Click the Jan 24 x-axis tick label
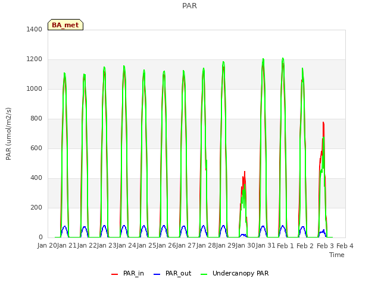381x285 pixels. (x=126, y=246)
